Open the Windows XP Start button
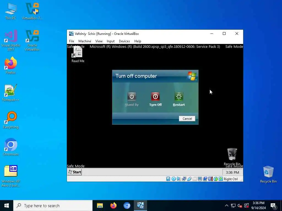 tap(75, 172)
